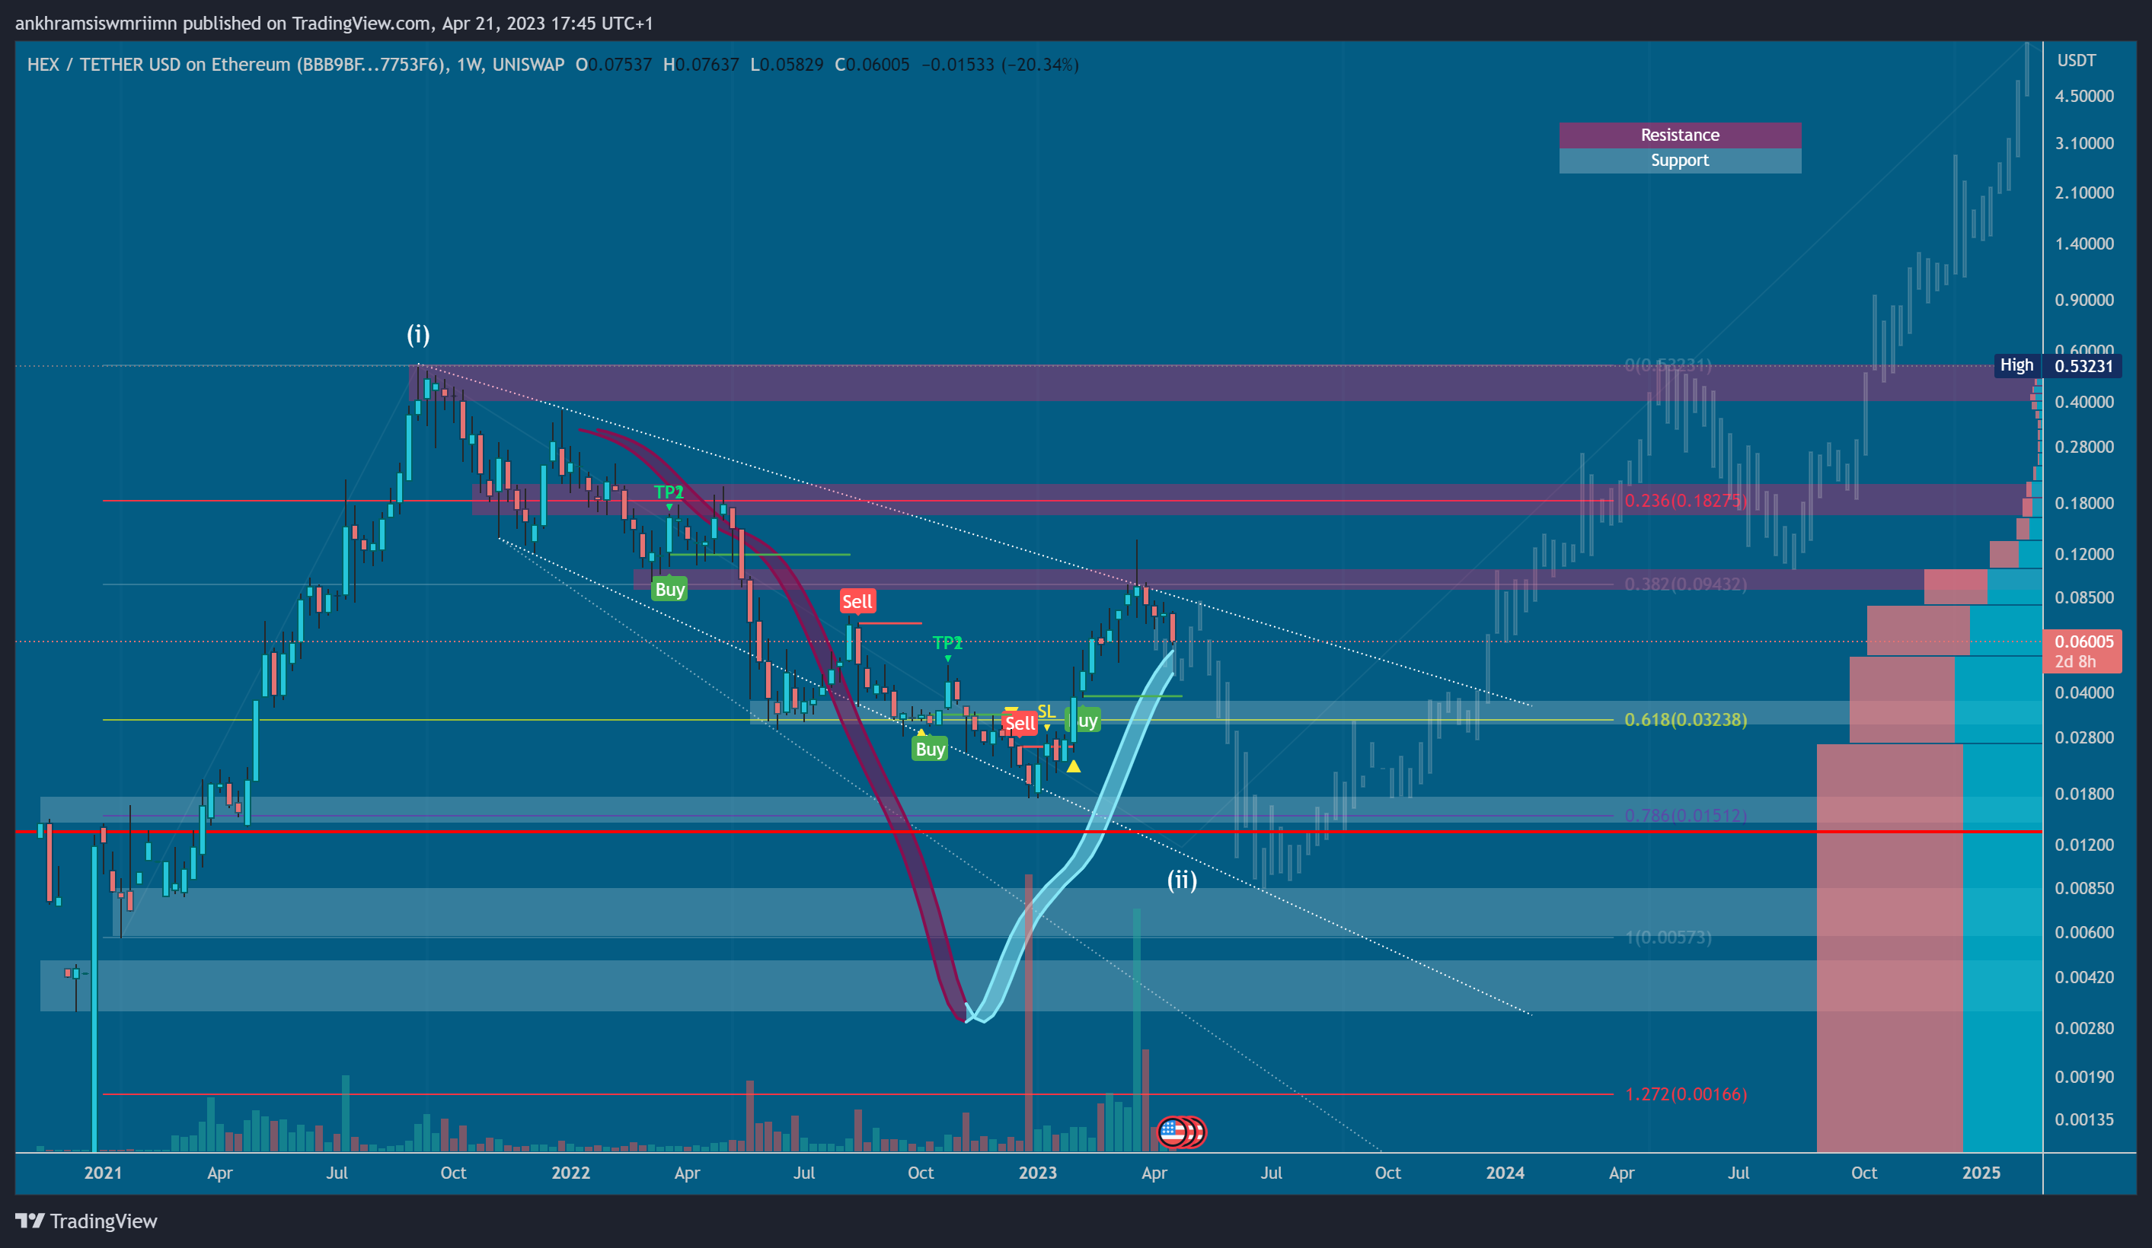Screen dimensions: 2152x1248
Task: Click the High 0.53231 price label
Action: click(x=2058, y=365)
